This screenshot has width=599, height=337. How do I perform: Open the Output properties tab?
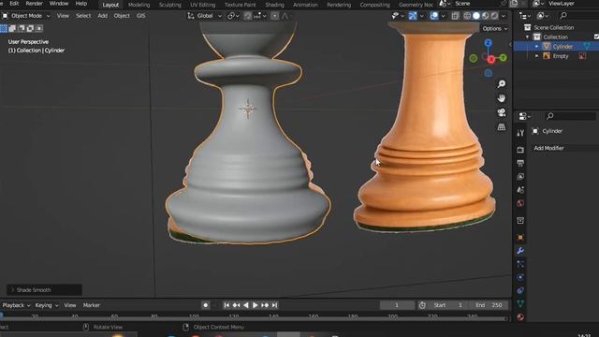click(520, 163)
